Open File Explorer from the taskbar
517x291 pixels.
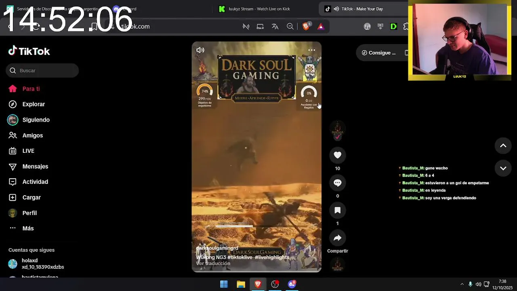pyautogui.click(x=241, y=284)
